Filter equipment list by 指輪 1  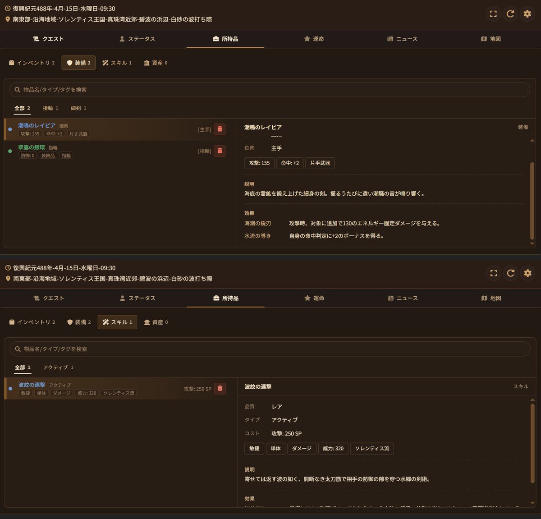(50, 108)
